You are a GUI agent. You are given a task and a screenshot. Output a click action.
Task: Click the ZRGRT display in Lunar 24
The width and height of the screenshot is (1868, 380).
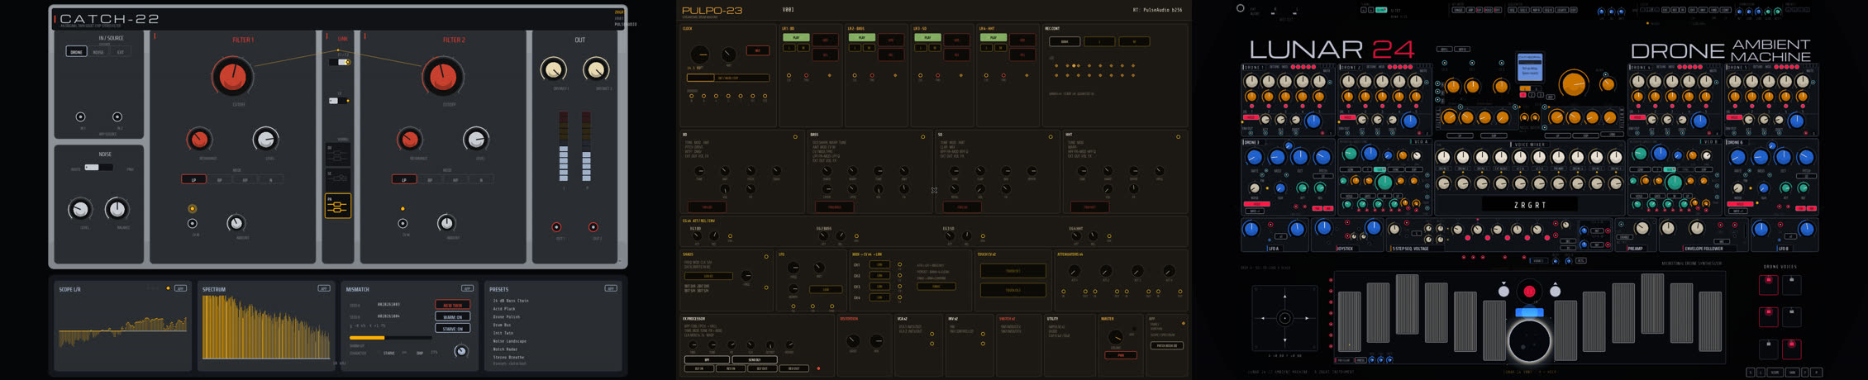(1530, 205)
